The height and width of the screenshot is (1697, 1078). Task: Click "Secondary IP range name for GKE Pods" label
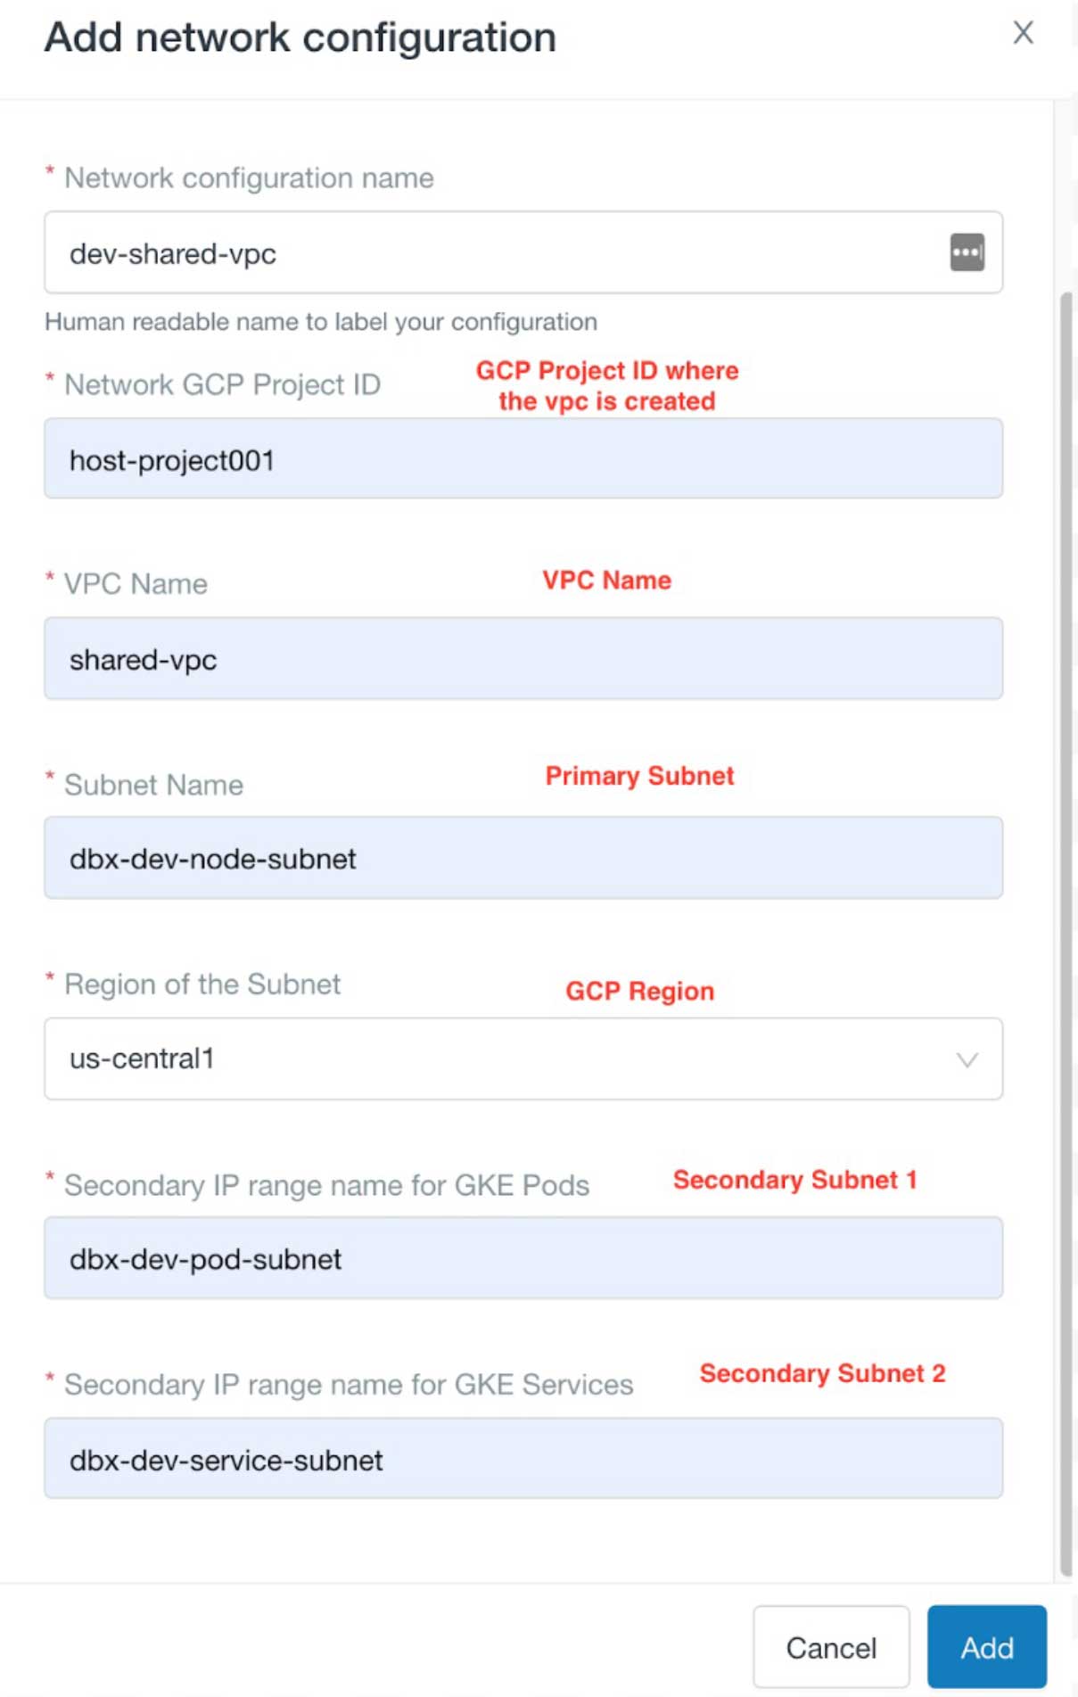click(x=326, y=1185)
